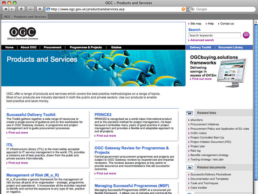Open the Successful Delivery Pocketbook document link
258x194 pixels.
click(x=211, y=174)
